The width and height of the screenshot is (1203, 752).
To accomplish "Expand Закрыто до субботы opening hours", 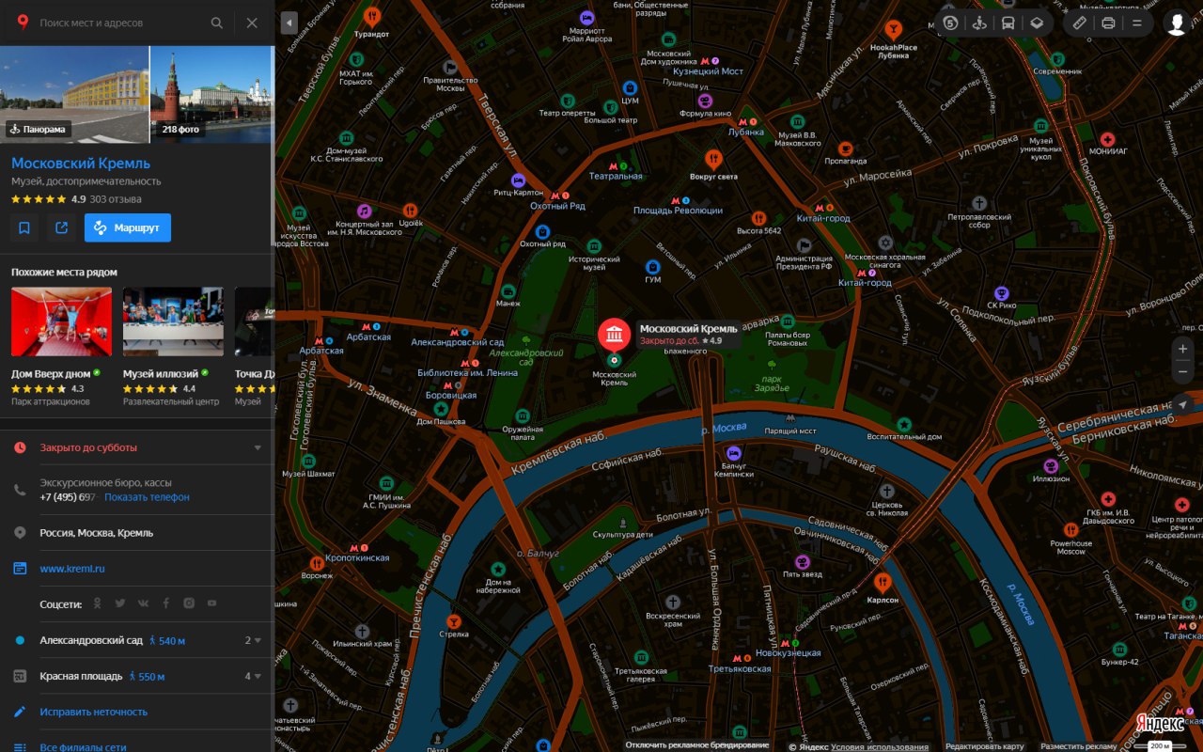I will pos(137,447).
